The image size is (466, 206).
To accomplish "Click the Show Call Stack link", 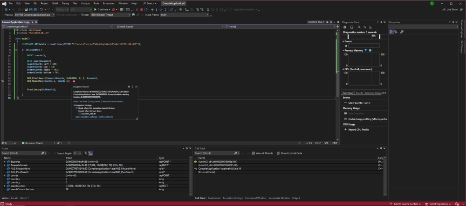I will (x=80, y=101).
